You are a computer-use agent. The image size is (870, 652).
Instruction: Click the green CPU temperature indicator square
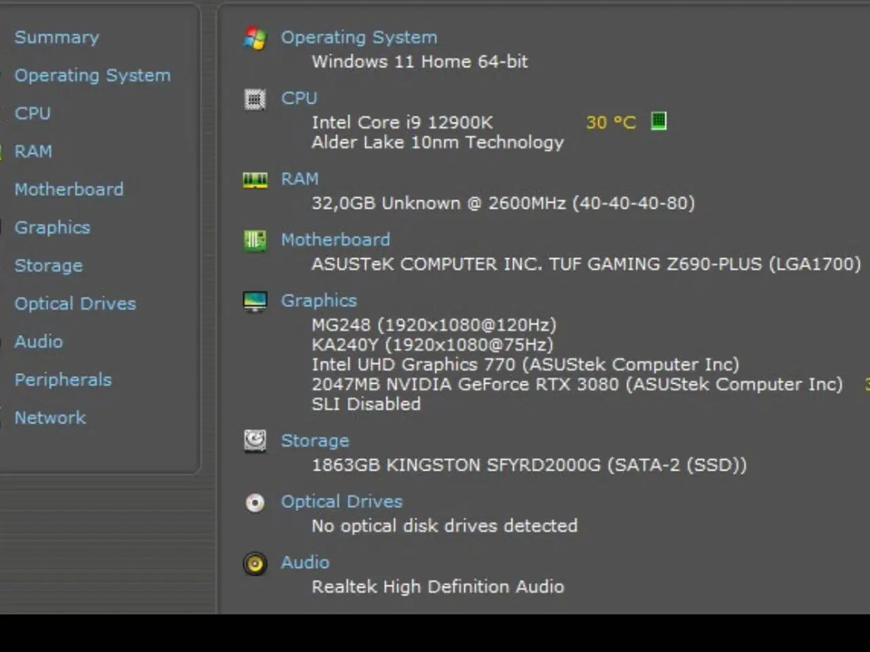click(659, 121)
